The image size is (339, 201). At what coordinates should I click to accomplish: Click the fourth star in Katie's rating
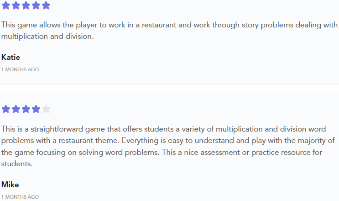(36, 5)
